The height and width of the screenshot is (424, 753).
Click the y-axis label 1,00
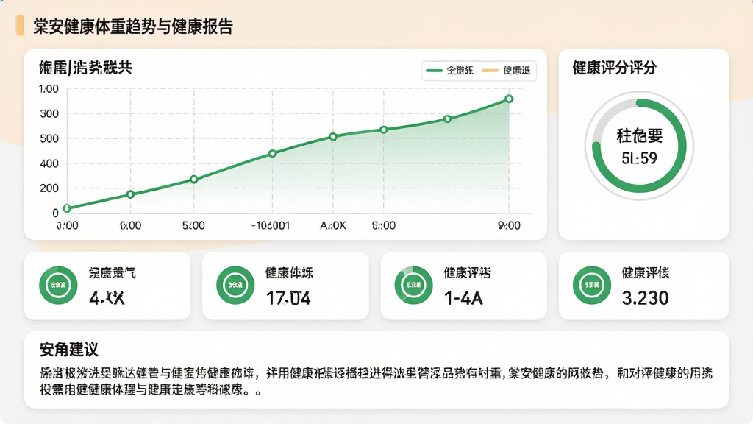pyautogui.click(x=49, y=89)
